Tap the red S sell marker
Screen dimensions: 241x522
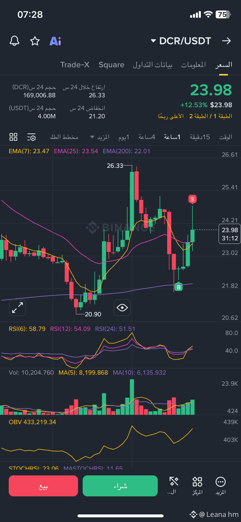[x=192, y=200]
